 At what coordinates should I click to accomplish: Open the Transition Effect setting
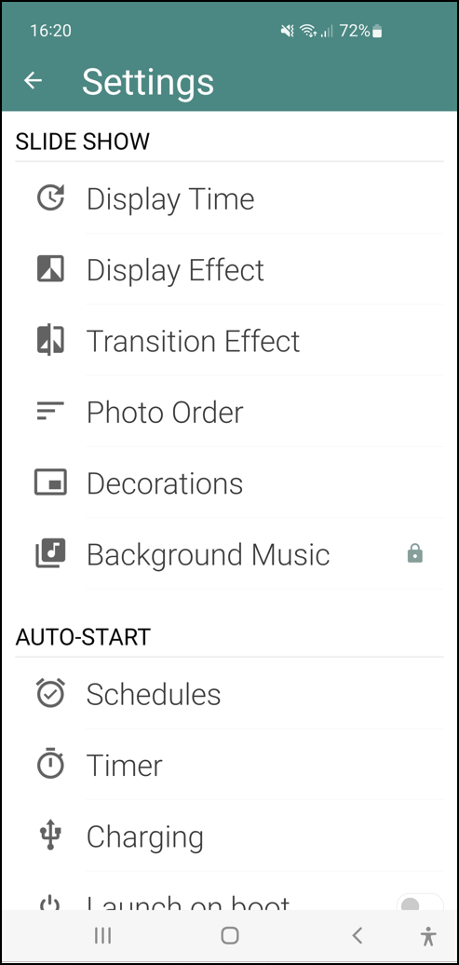click(229, 340)
